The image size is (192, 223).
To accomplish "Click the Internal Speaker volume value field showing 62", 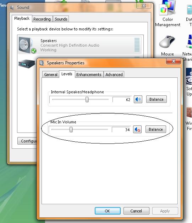I will pos(122,99).
